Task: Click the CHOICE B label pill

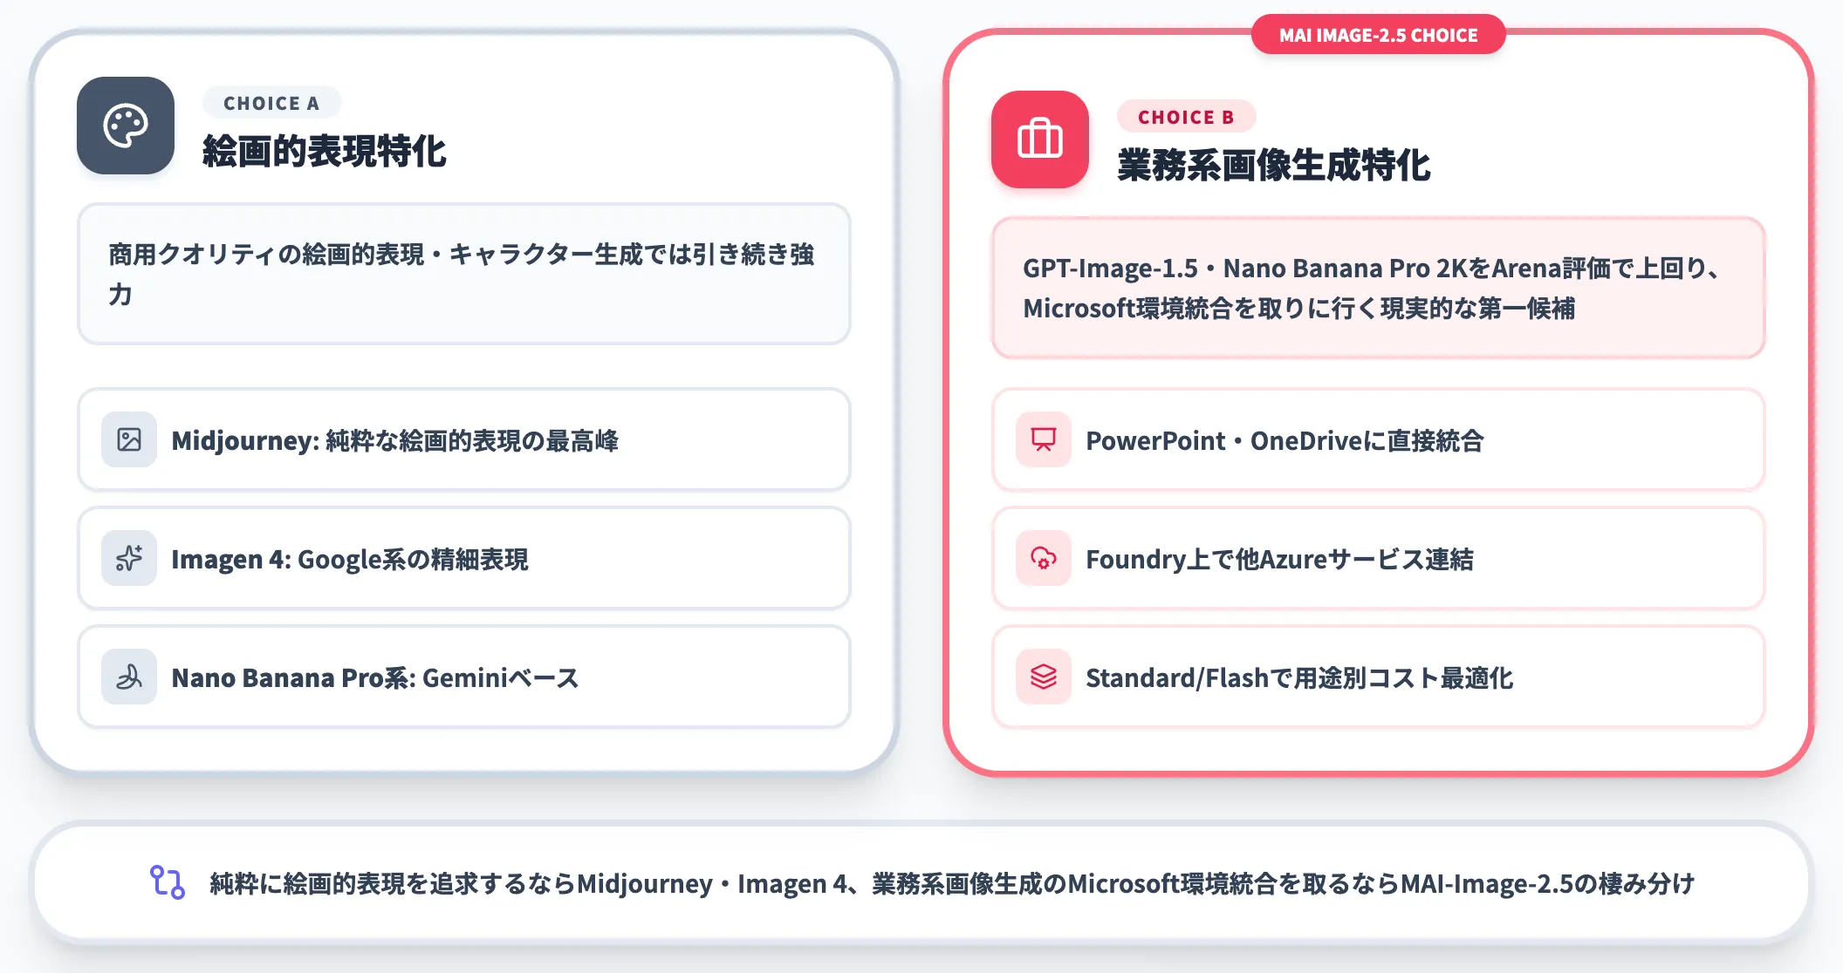Action: click(1186, 117)
